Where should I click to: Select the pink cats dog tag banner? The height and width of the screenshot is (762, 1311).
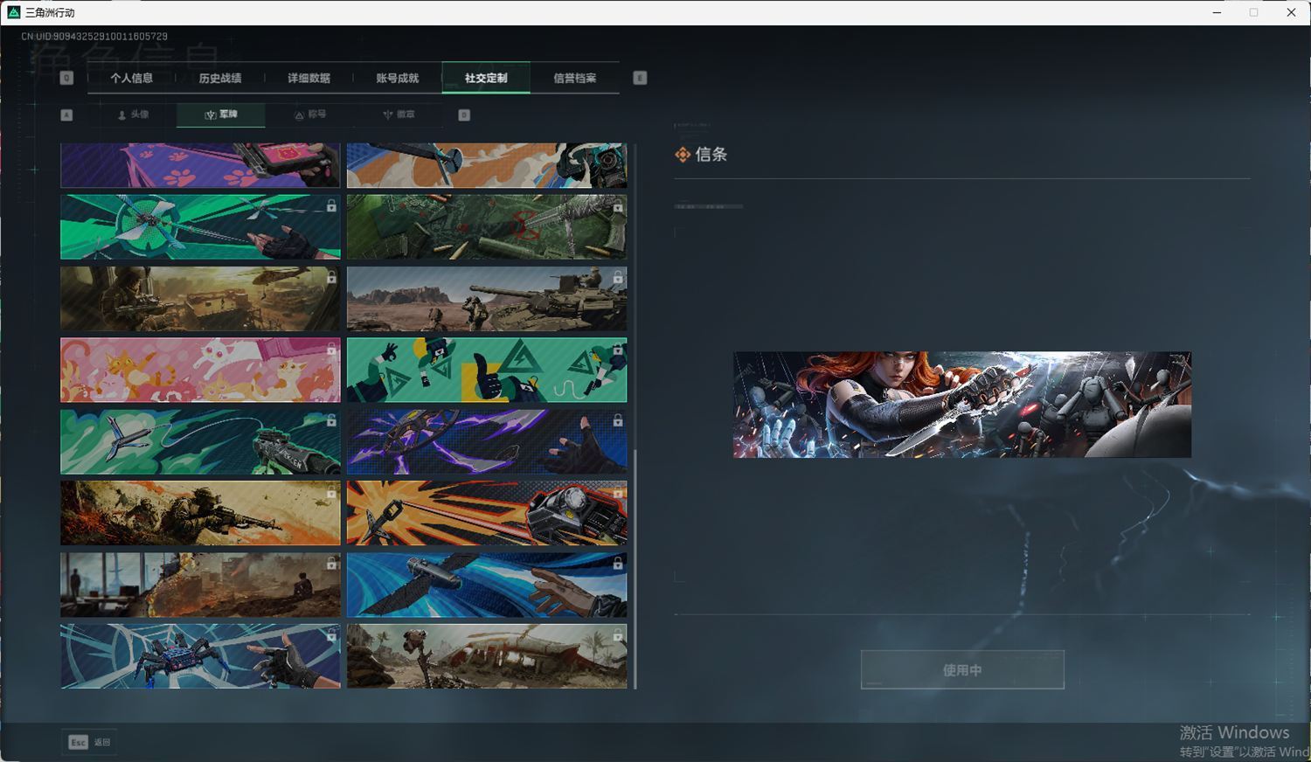[200, 370]
